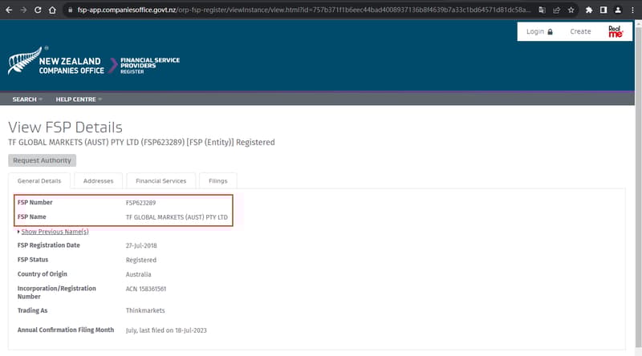Screen dimensions: 642x356
Task: Expand Show Previous Name(s)
Action: [54, 232]
